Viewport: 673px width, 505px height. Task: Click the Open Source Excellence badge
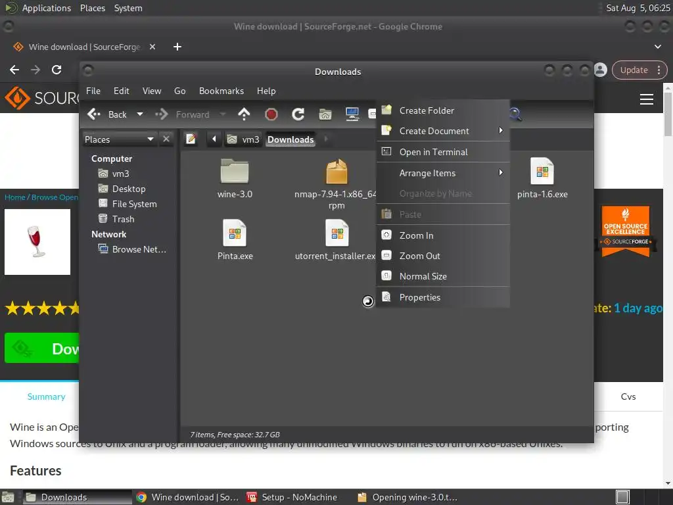[626, 231]
